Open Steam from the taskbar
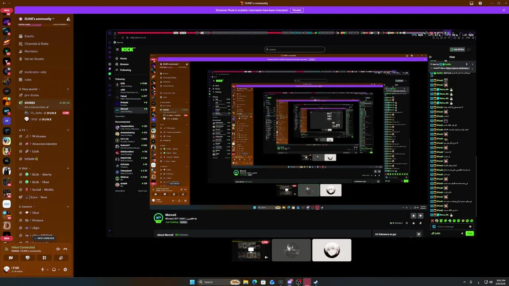The width and height of the screenshot is (509, 286). point(316,282)
